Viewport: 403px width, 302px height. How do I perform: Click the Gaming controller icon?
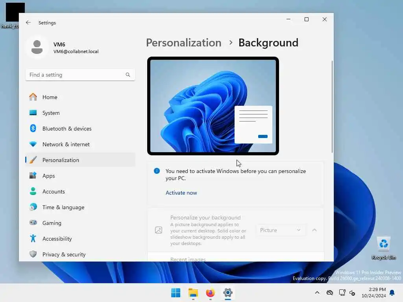point(33,223)
